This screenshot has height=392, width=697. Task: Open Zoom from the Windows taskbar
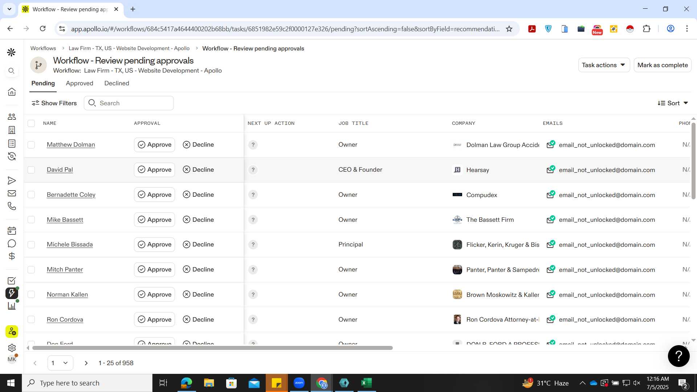pyautogui.click(x=299, y=383)
